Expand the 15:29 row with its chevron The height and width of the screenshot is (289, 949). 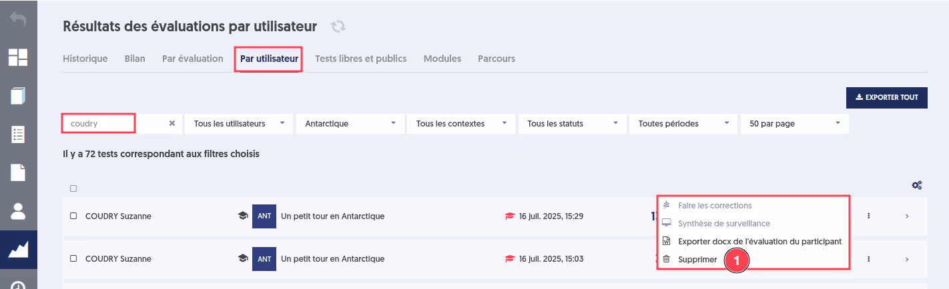click(x=906, y=216)
